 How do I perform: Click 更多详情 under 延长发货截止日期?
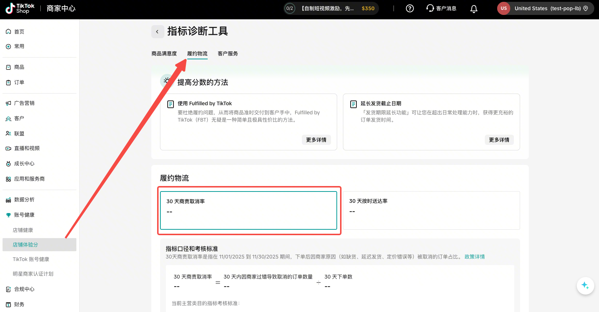[499, 140]
